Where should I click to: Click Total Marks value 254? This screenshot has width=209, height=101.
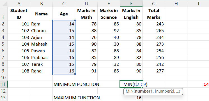point(153,51)
